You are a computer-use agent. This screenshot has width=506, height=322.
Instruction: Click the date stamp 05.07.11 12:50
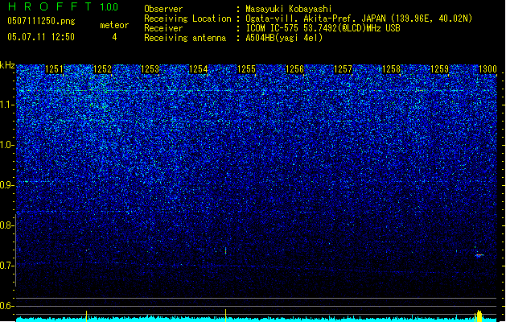41,37
